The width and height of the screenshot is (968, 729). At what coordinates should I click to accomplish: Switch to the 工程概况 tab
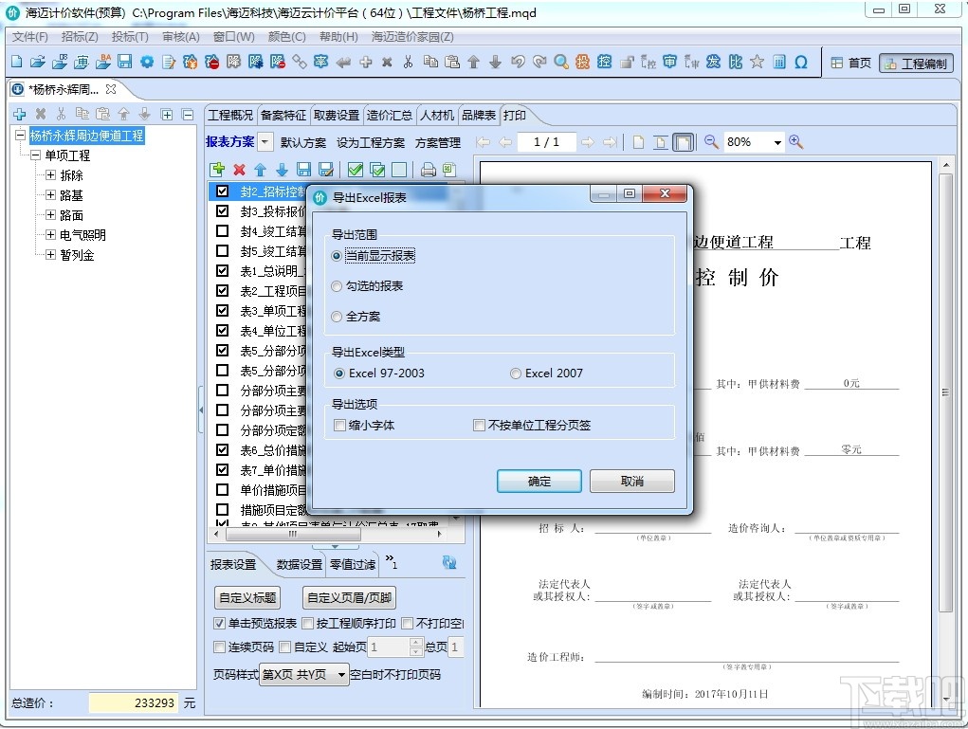pos(230,116)
